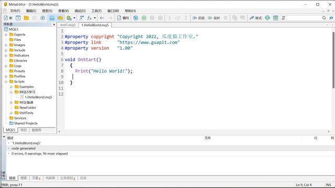
Task: Toggle the Toolbox panel icon
Action: tap(52, 18)
